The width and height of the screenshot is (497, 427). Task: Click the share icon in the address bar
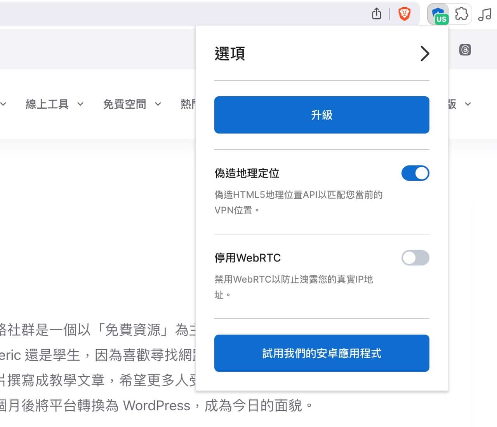376,14
